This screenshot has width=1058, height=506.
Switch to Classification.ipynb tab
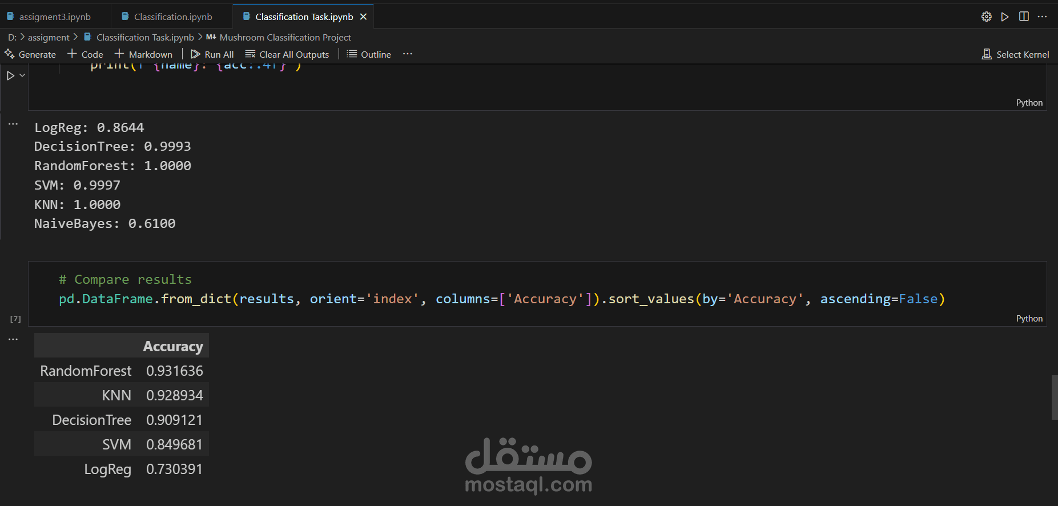pyautogui.click(x=173, y=17)
